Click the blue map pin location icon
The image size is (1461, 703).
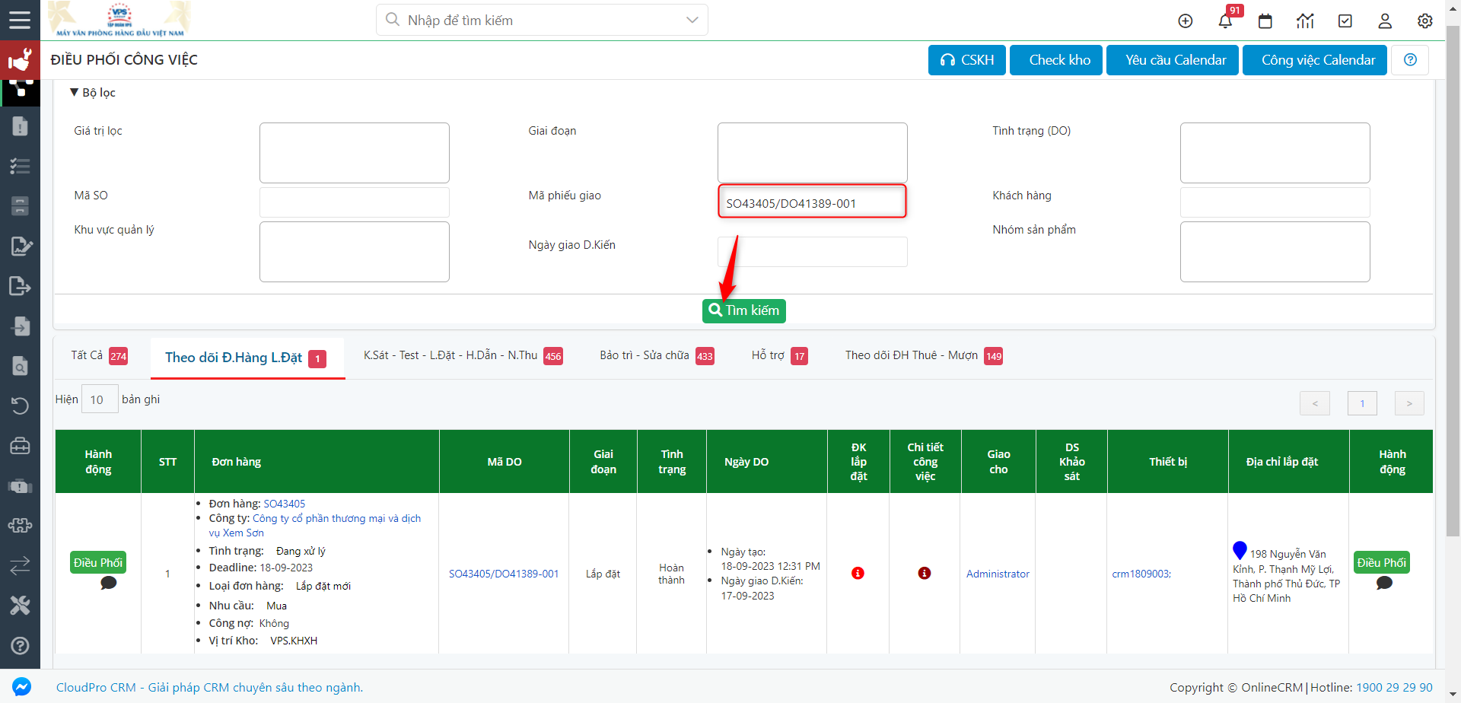1240,549
